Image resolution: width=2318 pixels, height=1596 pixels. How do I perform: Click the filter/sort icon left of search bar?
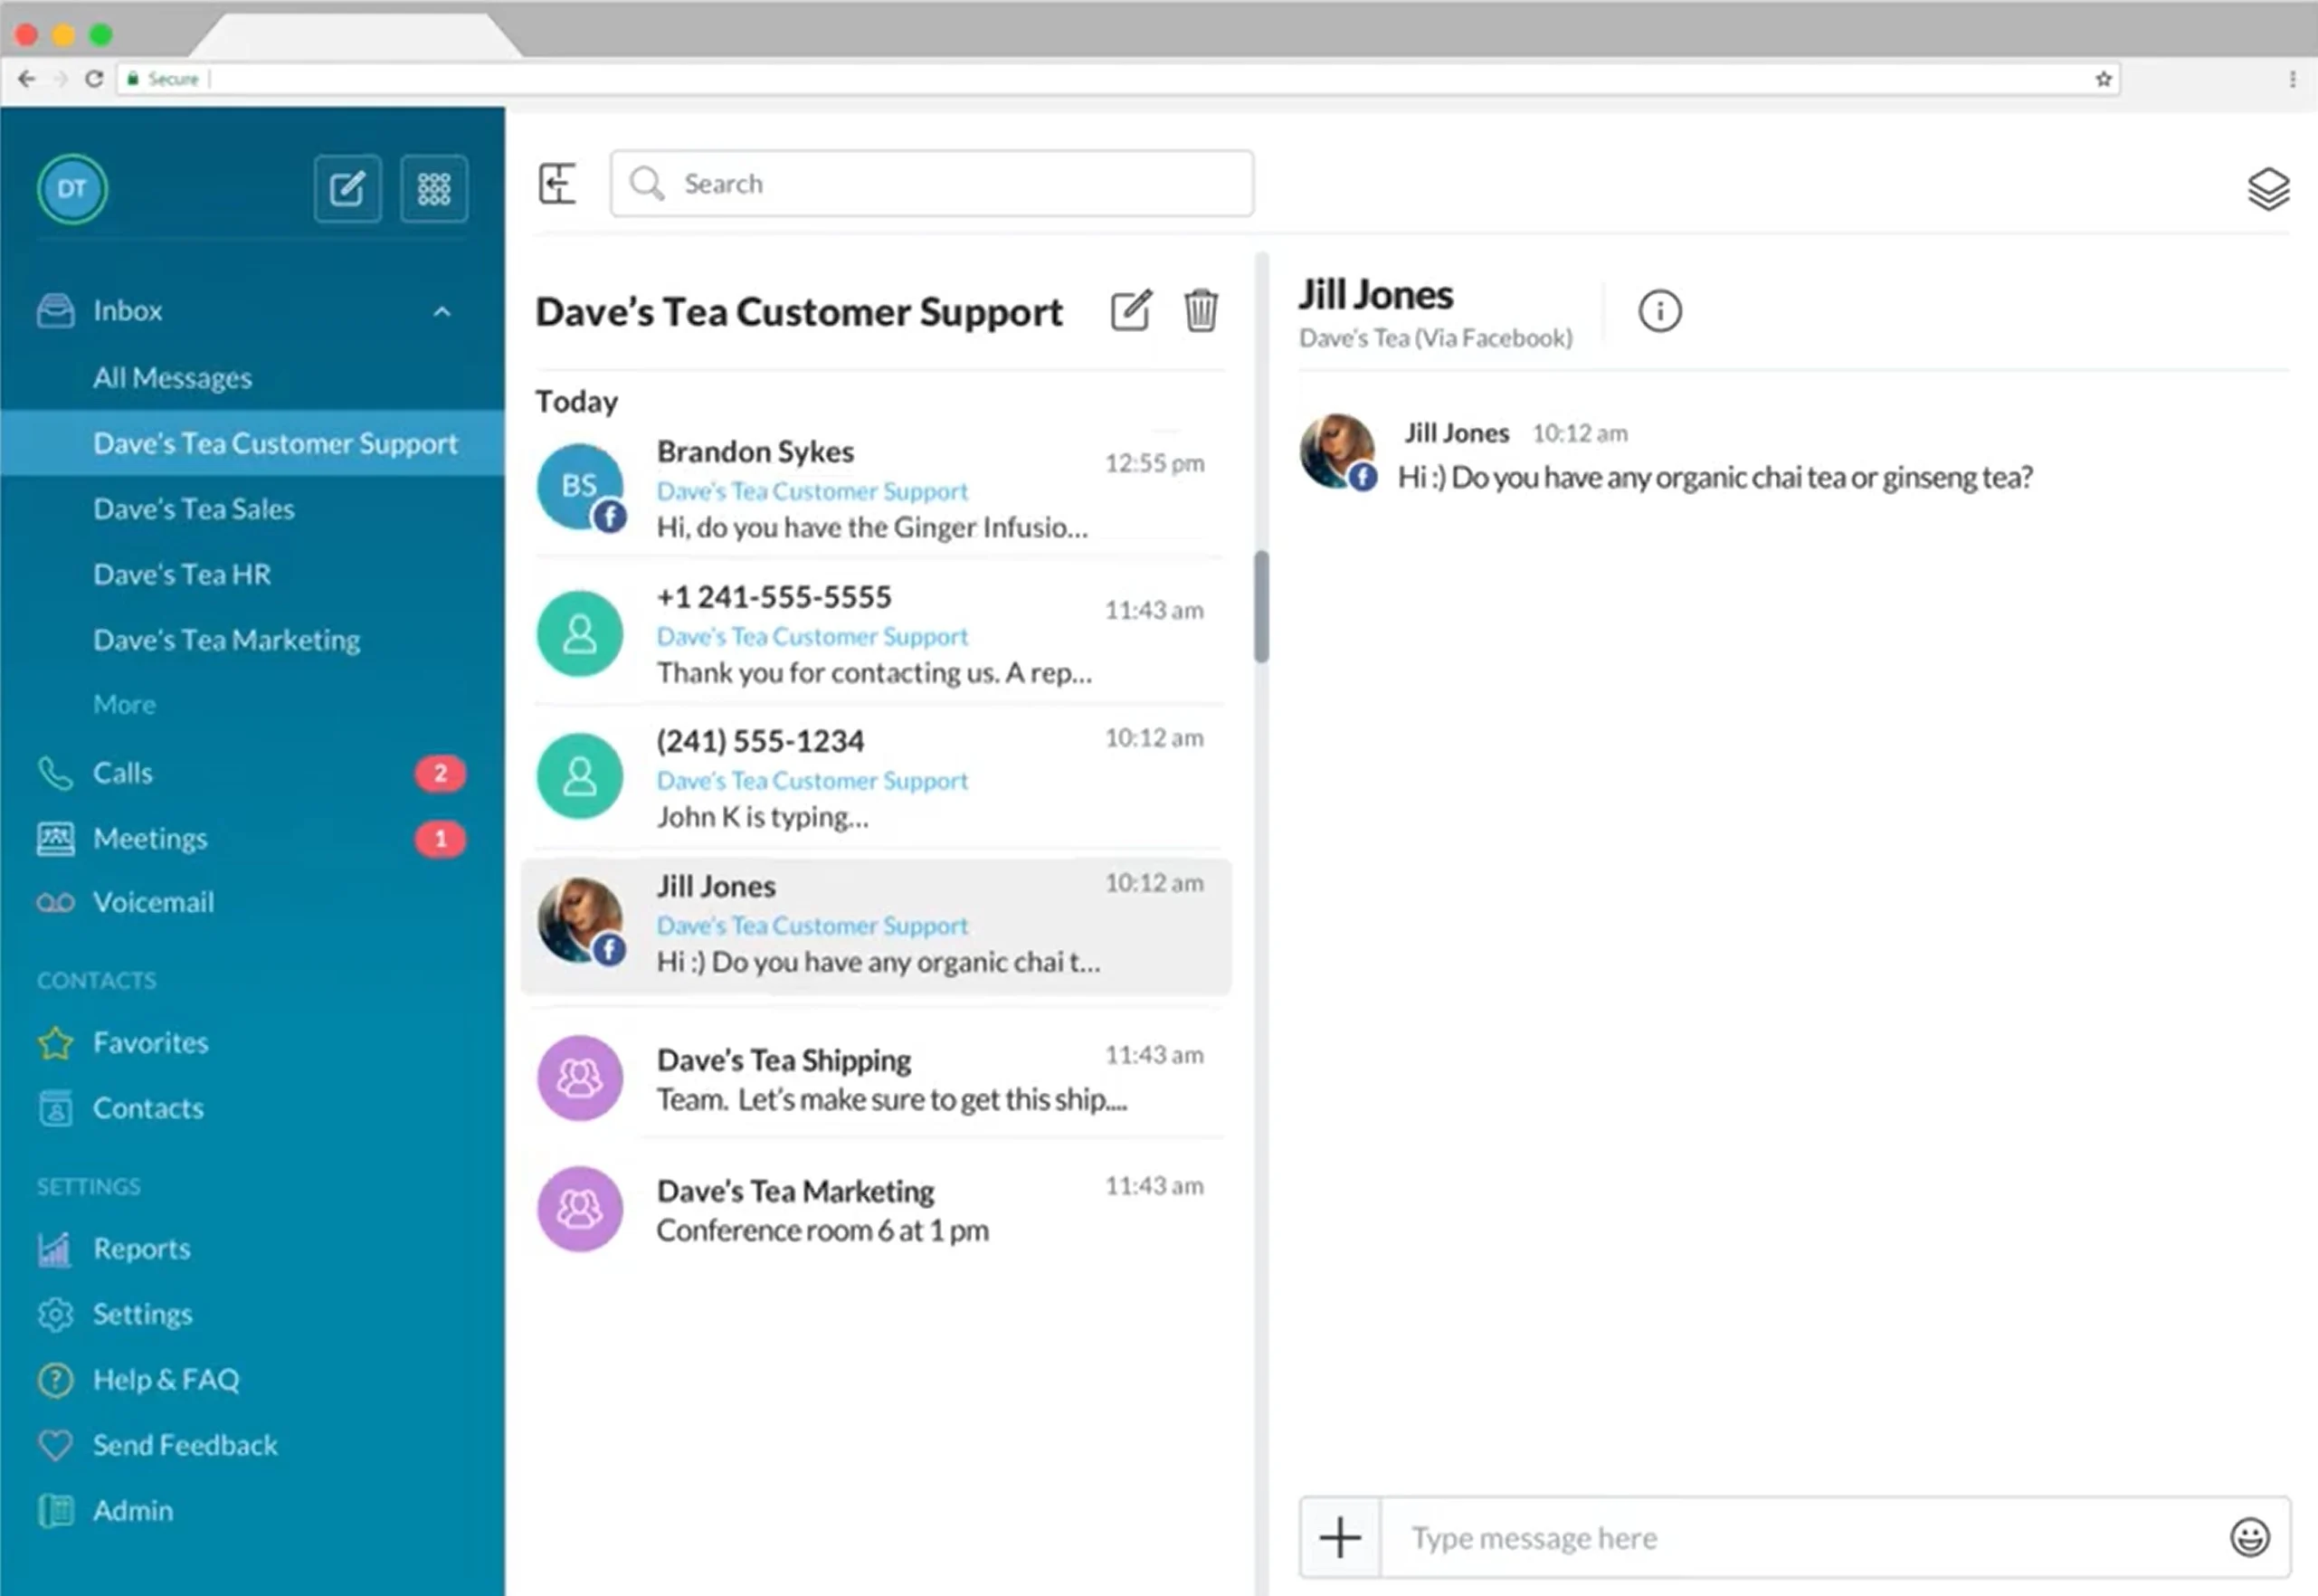(x=558, y=182)
